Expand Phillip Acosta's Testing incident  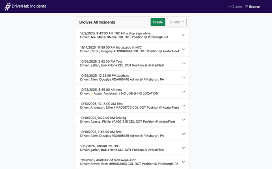pyautogui.click(x=183, y=120)
